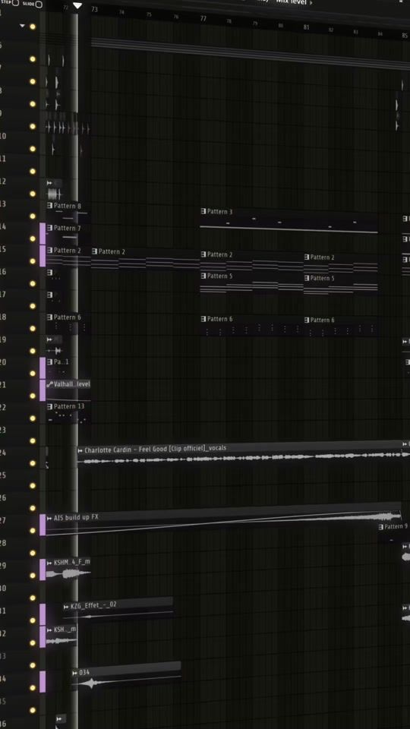Click the 034 audio clip icon

point(75,673)
